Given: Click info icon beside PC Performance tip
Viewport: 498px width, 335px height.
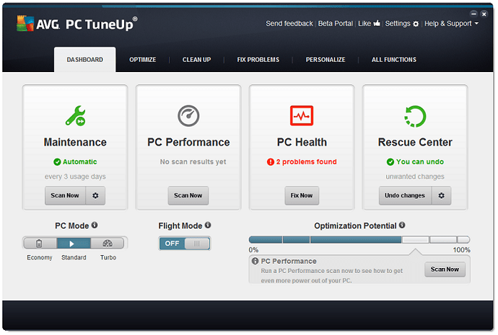Looking at the screenshot, I should click(x=255, y=261).
